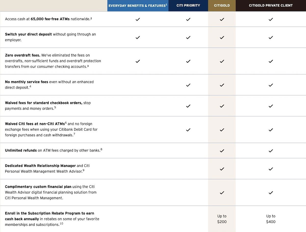This screenshot has width=306, height=232.
Task: Open footnote 7 after cash withdrawals
Action: (x=74, y=134)
